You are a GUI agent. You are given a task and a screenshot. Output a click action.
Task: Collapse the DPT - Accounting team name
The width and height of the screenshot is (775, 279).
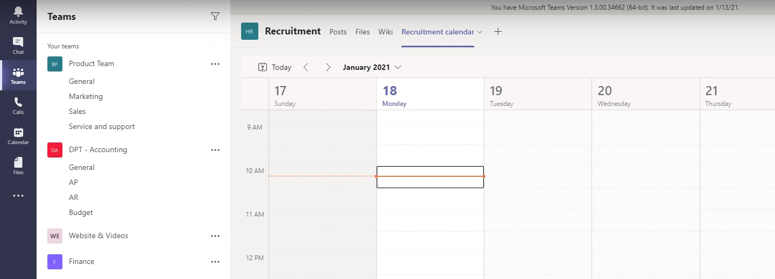(x=98, y=149)
